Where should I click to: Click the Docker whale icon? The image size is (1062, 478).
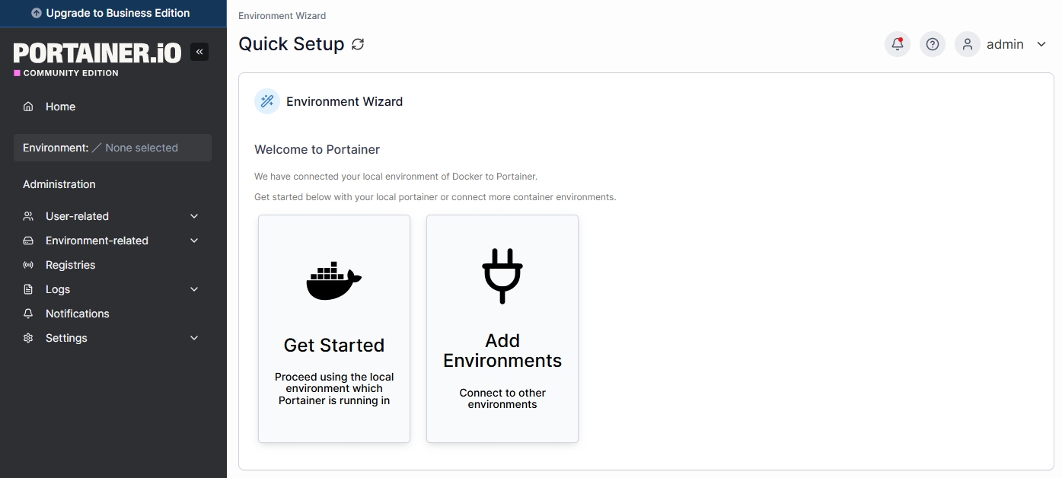333,280
